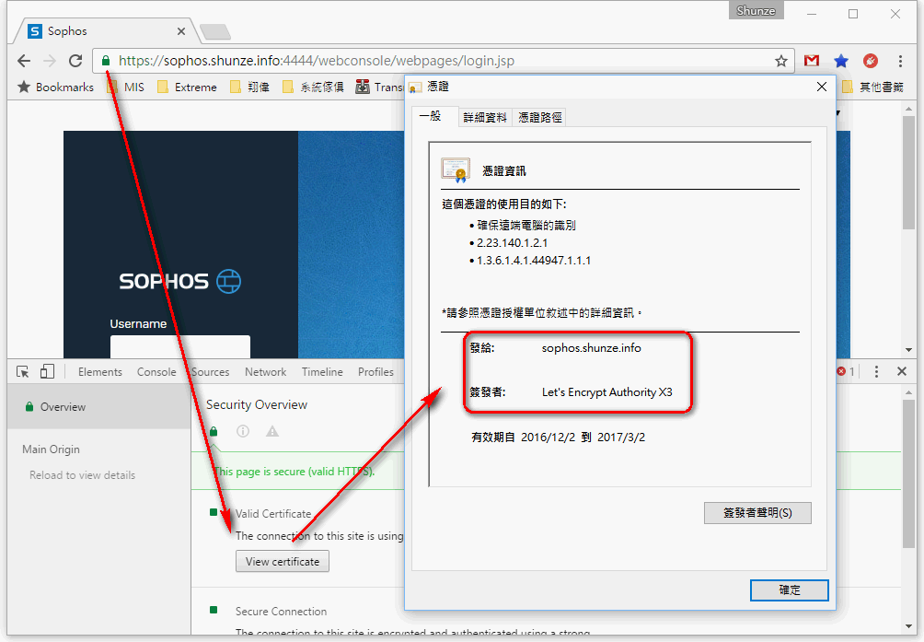Click the 2.23.140.1.2.1 policy entry
Image resolution: width=924 pixels, height=642 pixels.
click(512, 243)
